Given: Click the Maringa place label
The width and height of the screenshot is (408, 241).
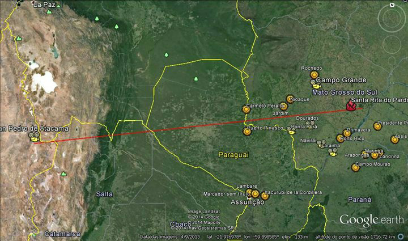Looking at the screenshot, I should pyautogui.click(x=374, y=151).
